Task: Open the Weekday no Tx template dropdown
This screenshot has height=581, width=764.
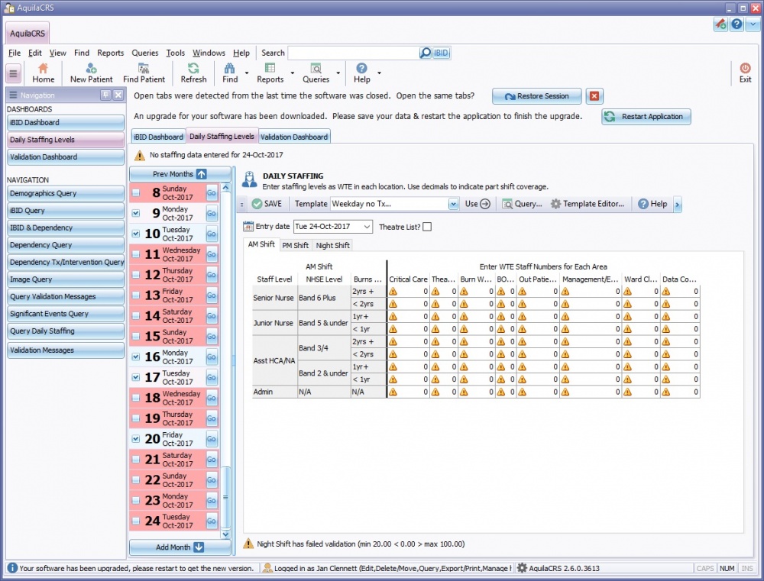Action: 453,204
